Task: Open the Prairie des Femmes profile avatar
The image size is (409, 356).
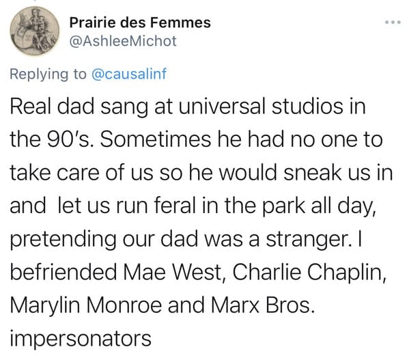Action: (x=34, y=31)
